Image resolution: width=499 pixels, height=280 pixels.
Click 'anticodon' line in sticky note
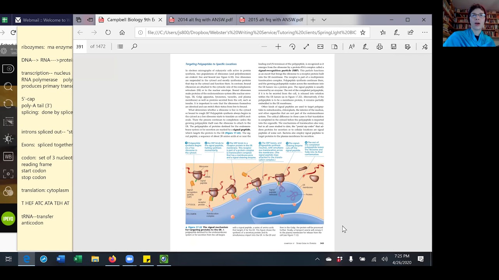click(x=32, y=223)
